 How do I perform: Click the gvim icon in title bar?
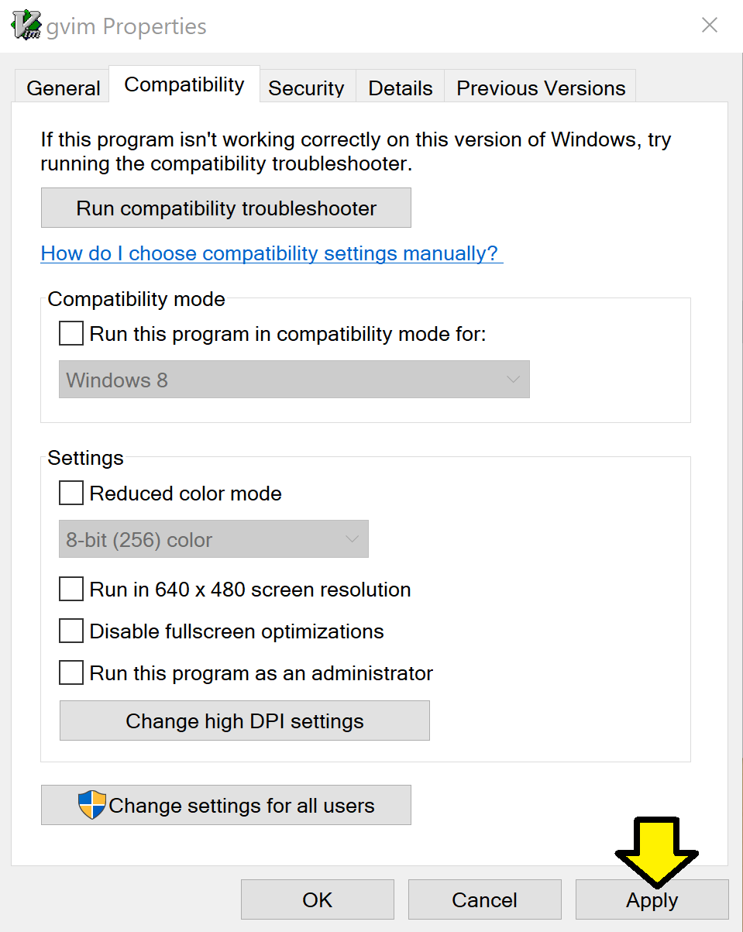click(x=26, y=25)
